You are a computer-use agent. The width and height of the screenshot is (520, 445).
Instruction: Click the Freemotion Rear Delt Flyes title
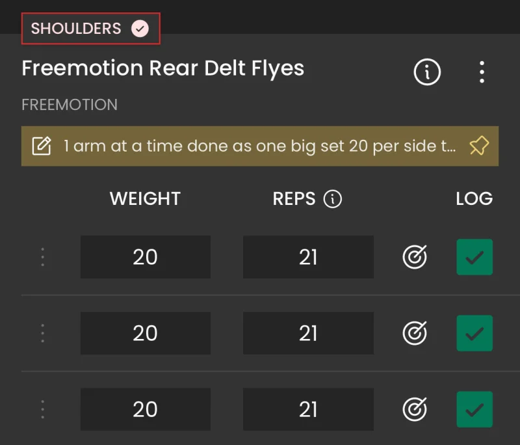pos(163,69)
